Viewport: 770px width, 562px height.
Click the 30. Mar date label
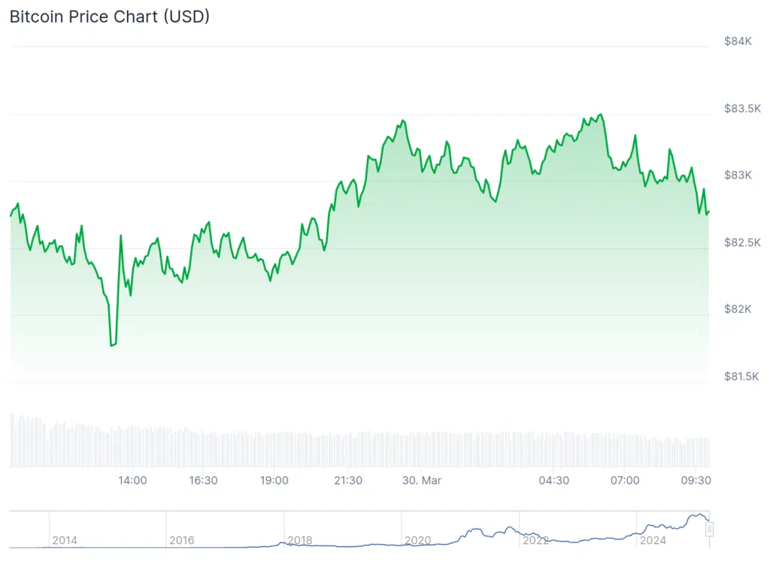pos(422,480)
